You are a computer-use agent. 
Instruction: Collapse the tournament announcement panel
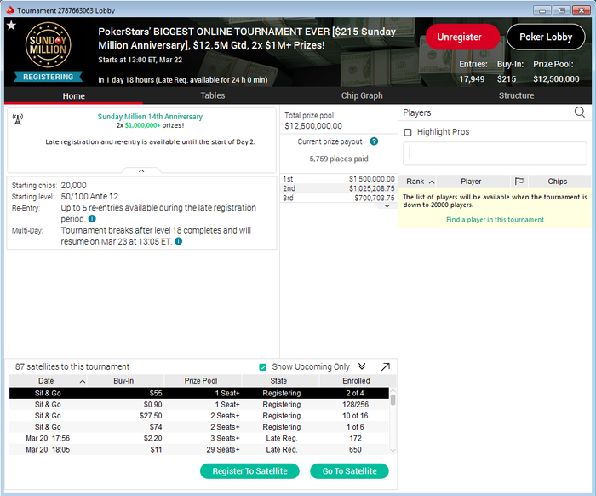click(141, 170)
